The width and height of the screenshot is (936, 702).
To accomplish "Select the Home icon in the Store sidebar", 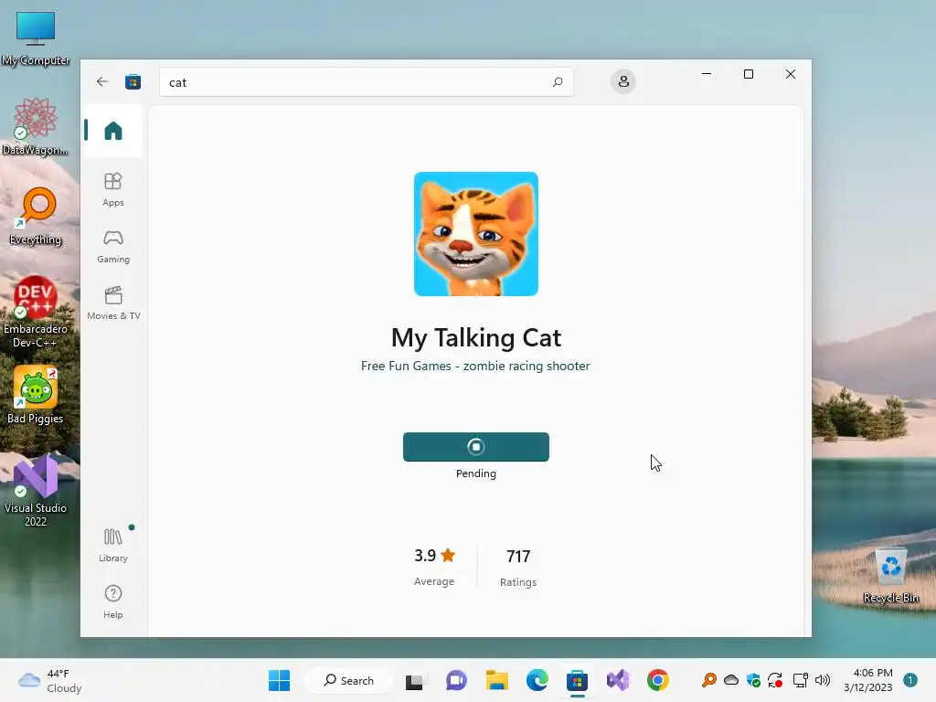I will coord(112,130).
